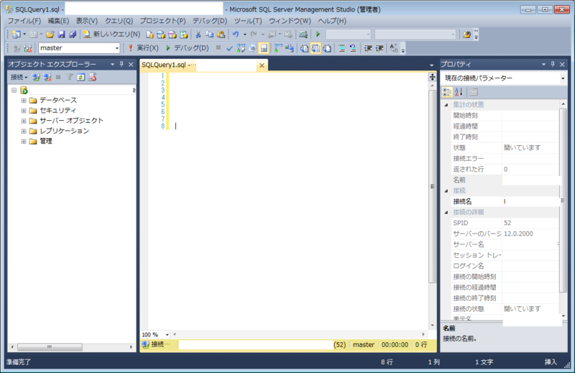Image resolution: width=575 pixels, height=373 pixels.
Task: Parse the query with the blue checkmark icon
Action: [229, 48]
